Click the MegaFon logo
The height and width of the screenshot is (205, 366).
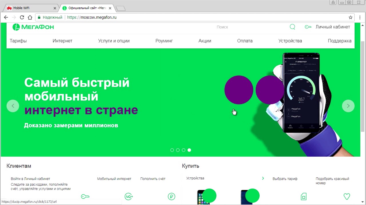[33, 27]
